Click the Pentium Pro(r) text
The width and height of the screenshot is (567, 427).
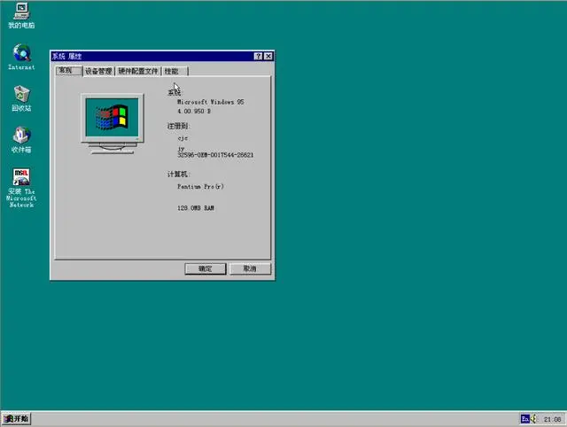(200, 187)
